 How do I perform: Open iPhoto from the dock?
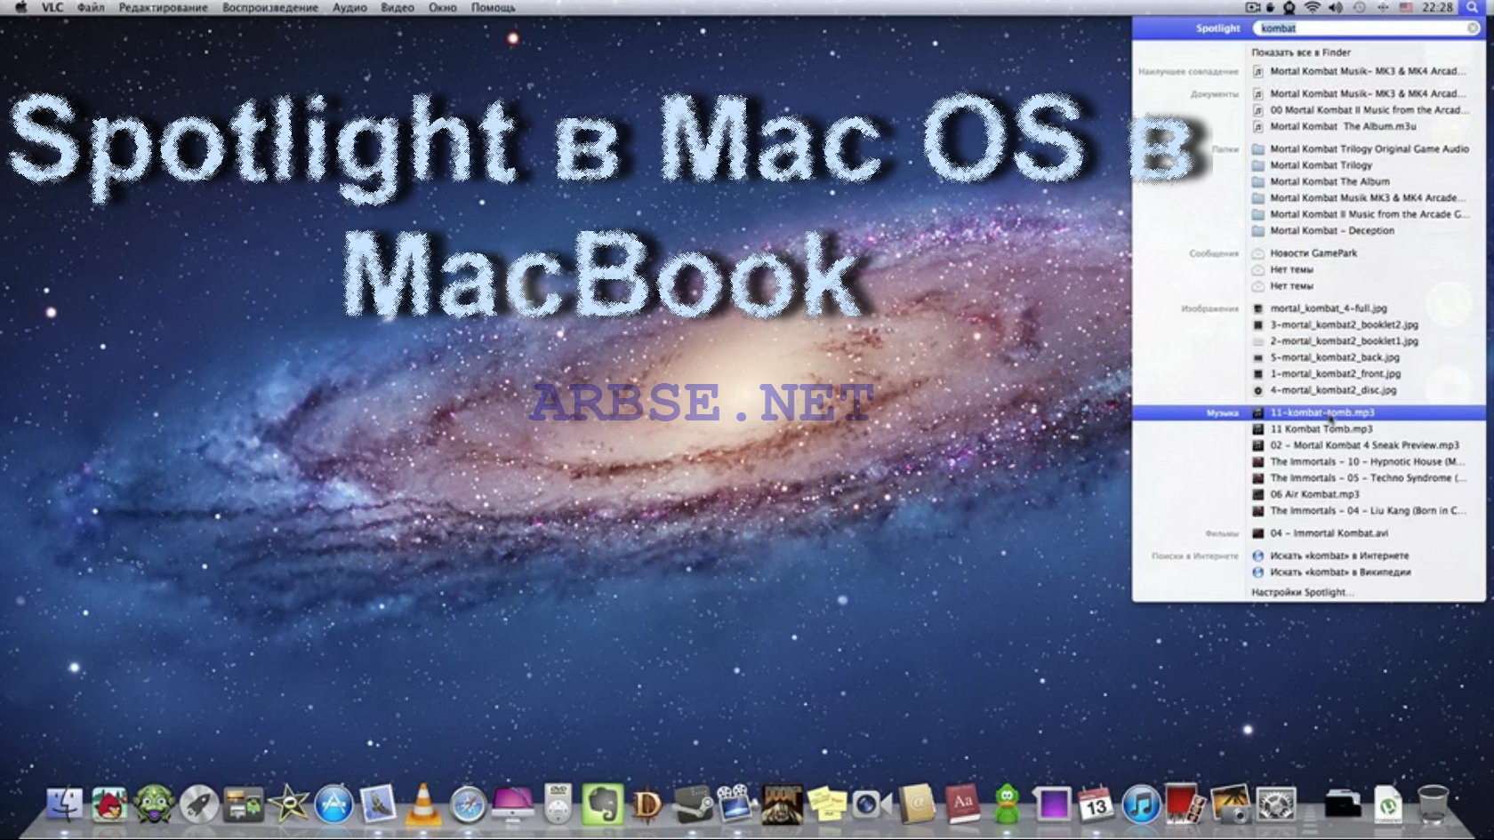point(1231,804)
